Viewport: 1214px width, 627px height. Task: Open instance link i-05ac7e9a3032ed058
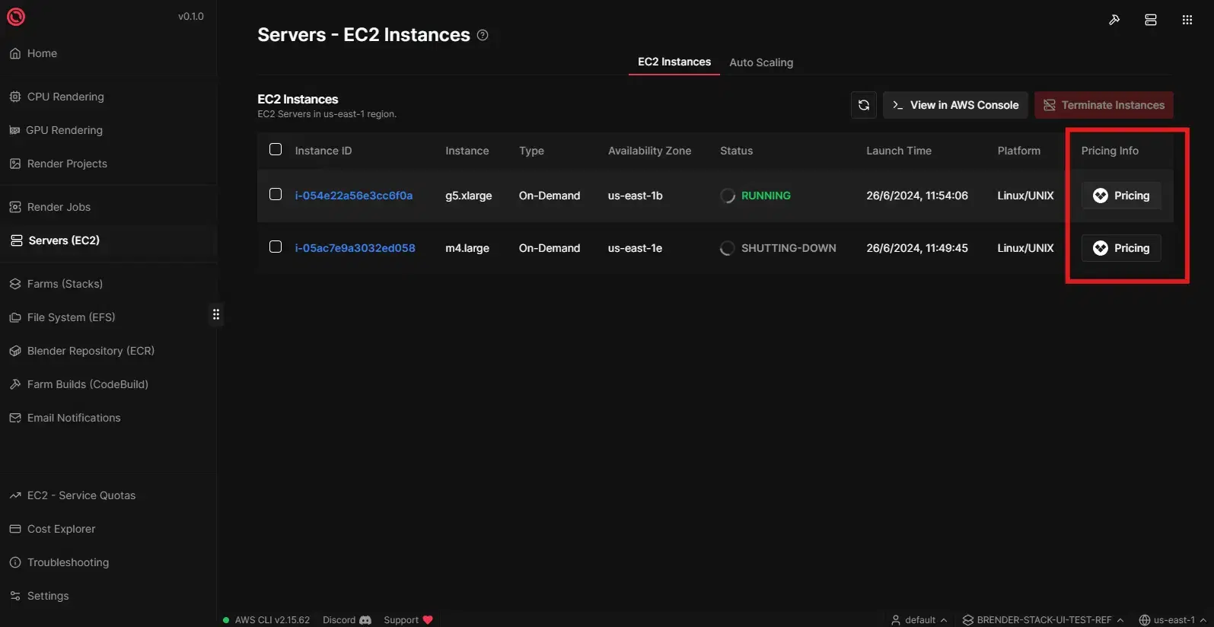[355, 248]
